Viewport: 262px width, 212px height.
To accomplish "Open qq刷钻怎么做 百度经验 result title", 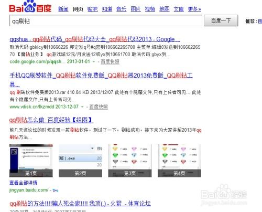I will pos(51,120).
